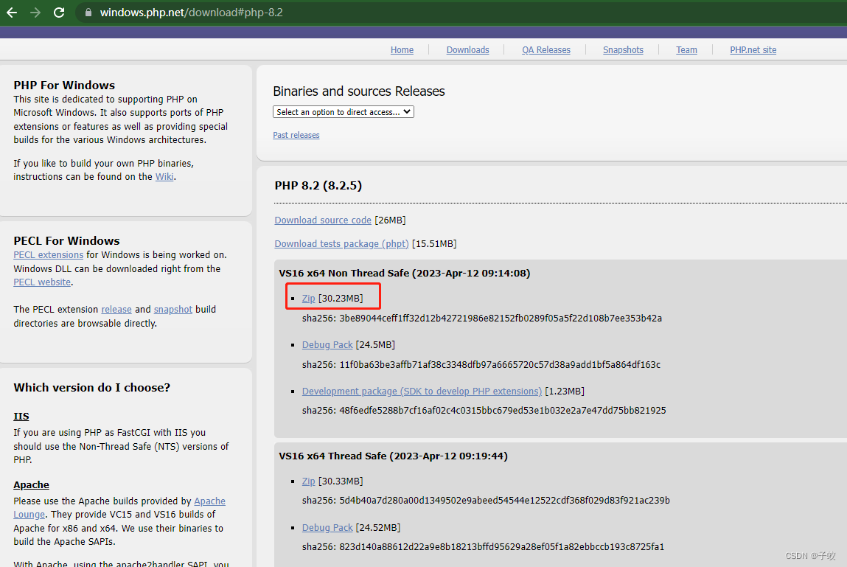Switch to the Downloads section
Screen dimensions: 847x567
[467, 49]
